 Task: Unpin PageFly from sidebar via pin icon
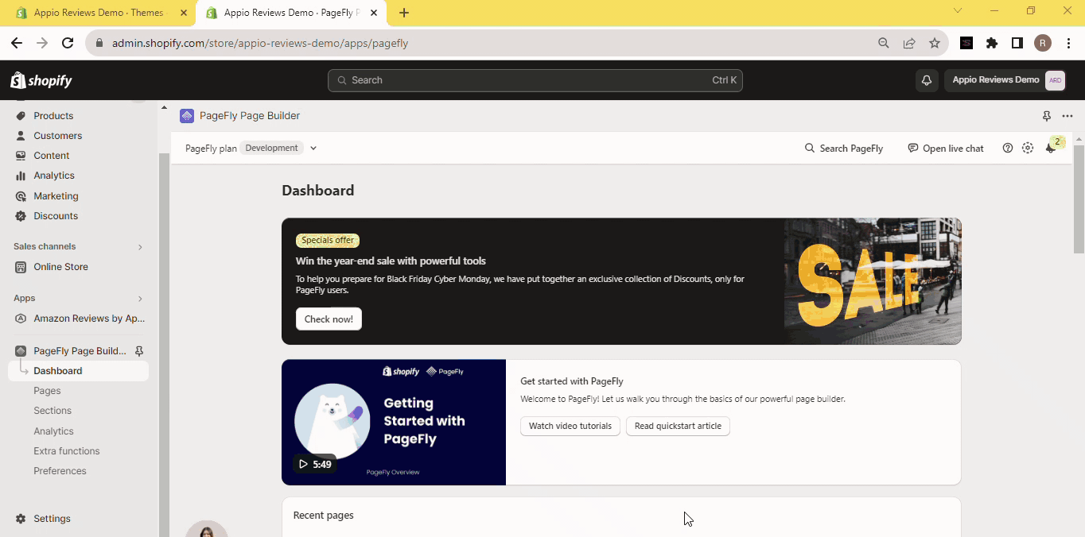click(139, 350)
